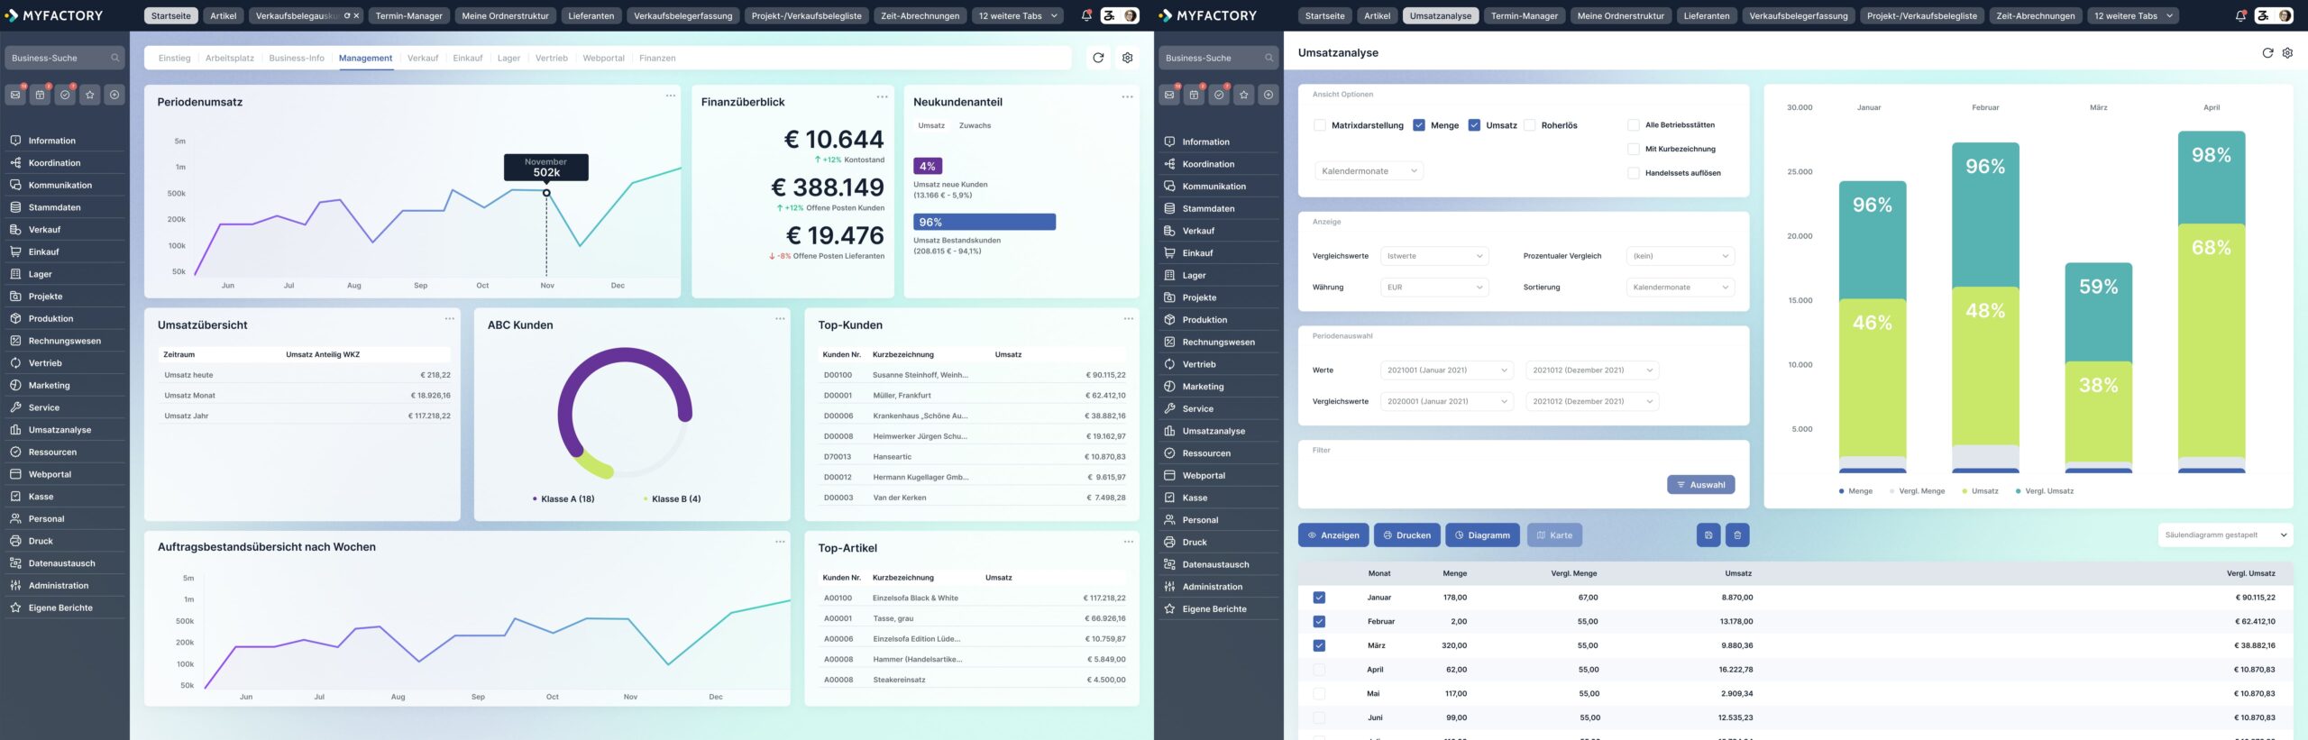Open Vergleichswerte start period 2020001 dropdown

pyautogui.click(x=1447, y=402)
